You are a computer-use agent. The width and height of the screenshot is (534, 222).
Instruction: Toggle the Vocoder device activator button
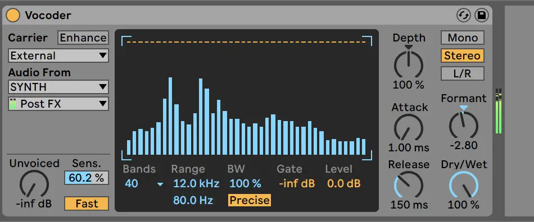click(x=13, y=16)
